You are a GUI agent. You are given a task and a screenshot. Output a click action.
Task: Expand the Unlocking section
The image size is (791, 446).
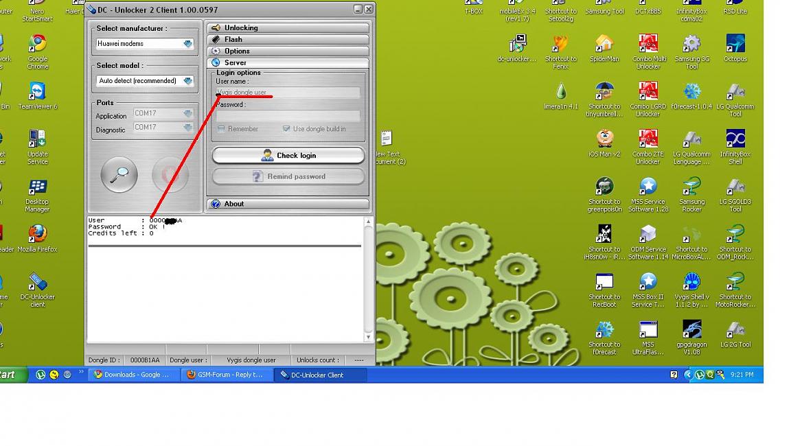click(288, 28)
